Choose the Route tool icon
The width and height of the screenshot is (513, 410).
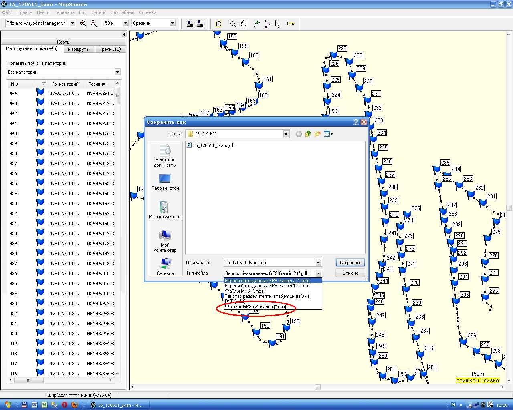click(267, 24)
